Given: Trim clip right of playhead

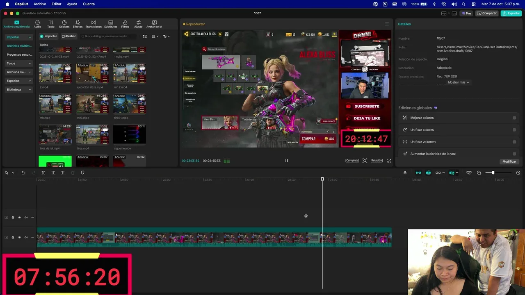Looking at the screenshot, I should tap(63, 173).
